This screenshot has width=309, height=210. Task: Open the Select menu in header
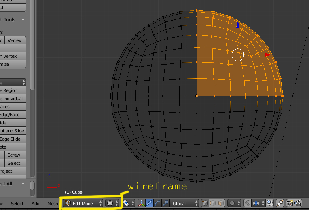tap(17, 204)
